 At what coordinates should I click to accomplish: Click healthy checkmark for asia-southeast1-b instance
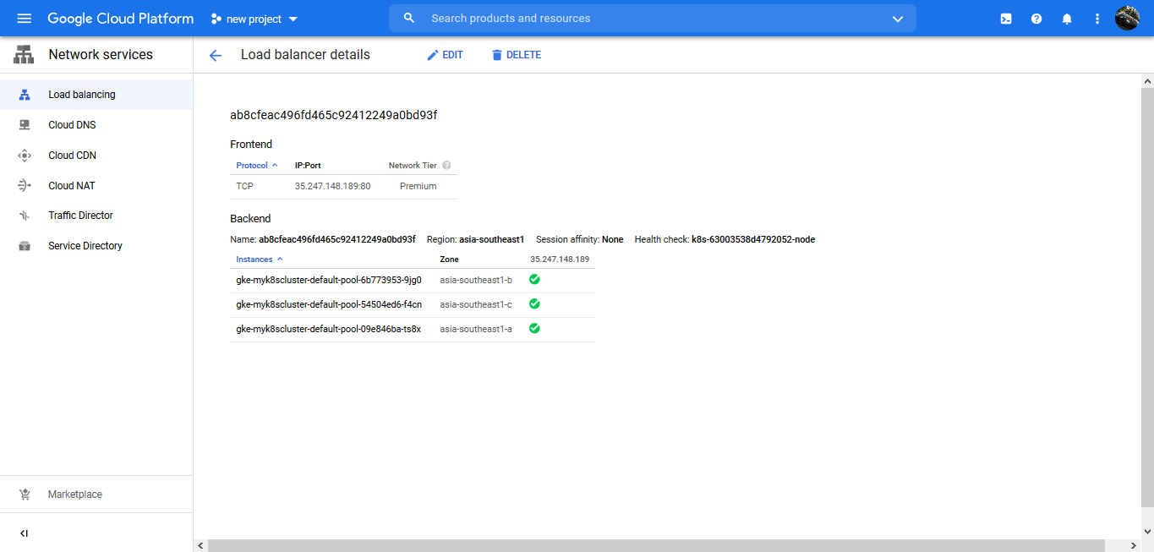click(x=534, y=279)
